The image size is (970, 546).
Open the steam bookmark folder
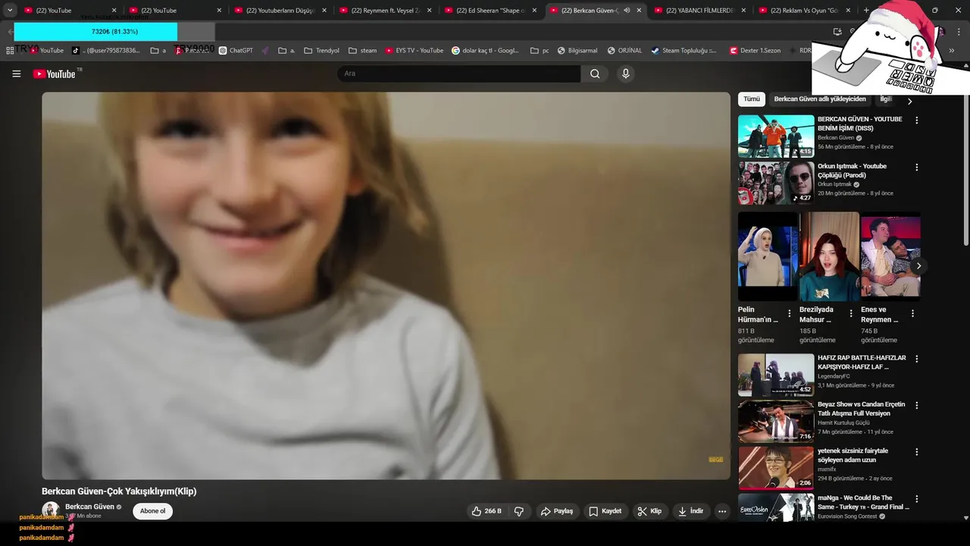(x=363, y=50)
